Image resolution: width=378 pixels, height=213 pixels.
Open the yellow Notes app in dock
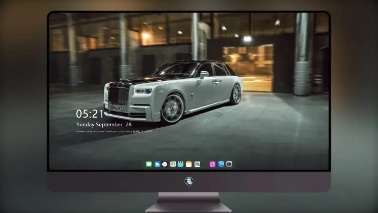tap(189, 164)
